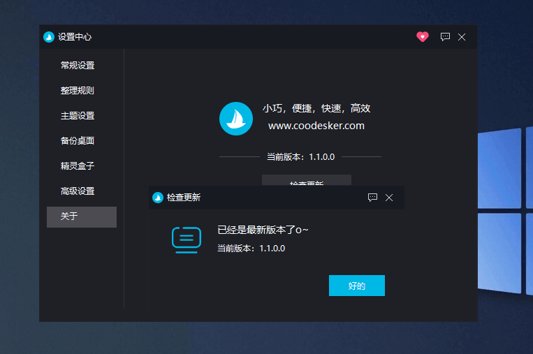Click feedback chat icon in 检查更新 dialog
Image resolution: width=533 pixels, height=354 pixels.
372,198
